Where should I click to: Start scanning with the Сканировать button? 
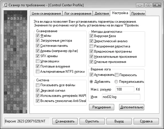65,121
